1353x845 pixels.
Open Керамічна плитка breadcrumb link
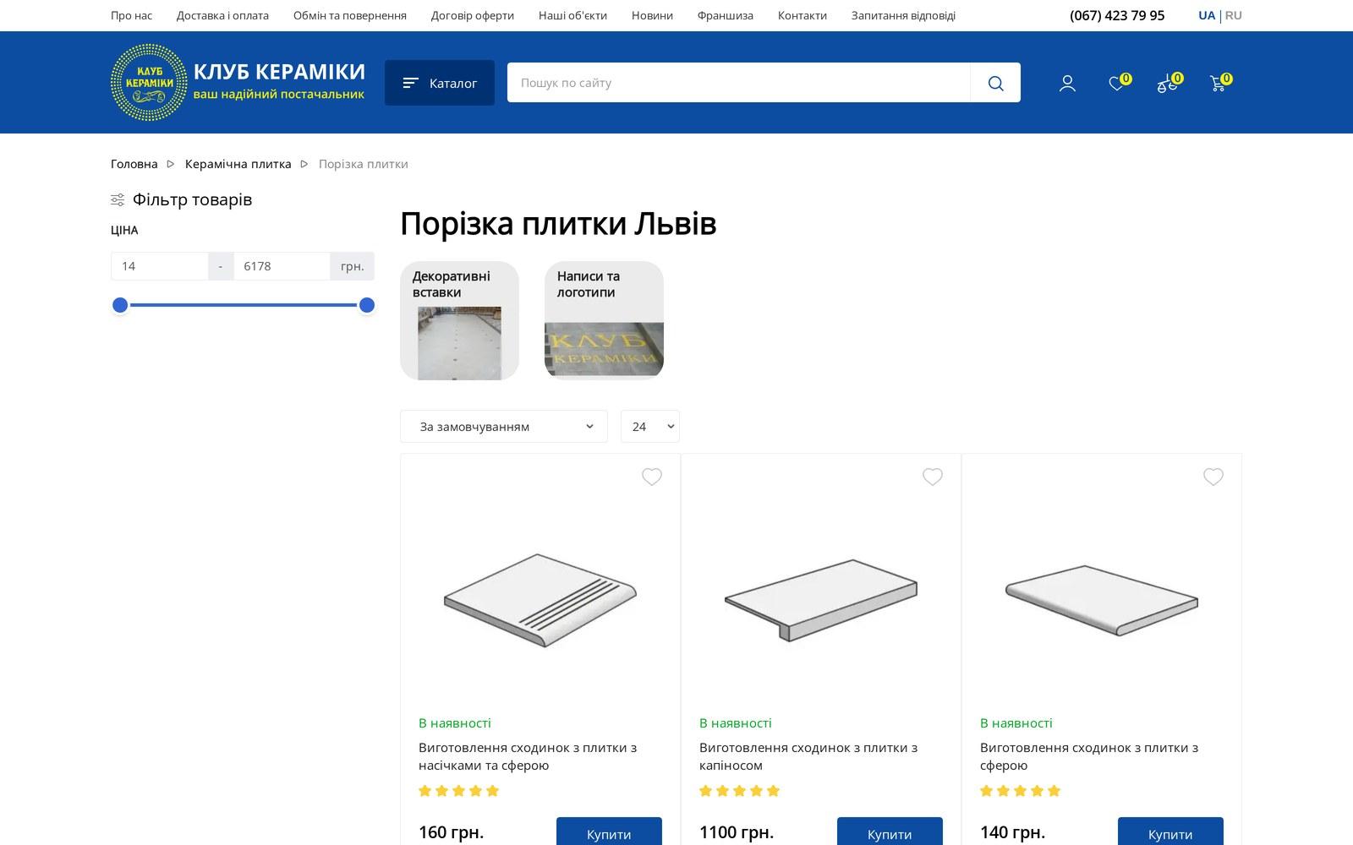tap(238, 164)
